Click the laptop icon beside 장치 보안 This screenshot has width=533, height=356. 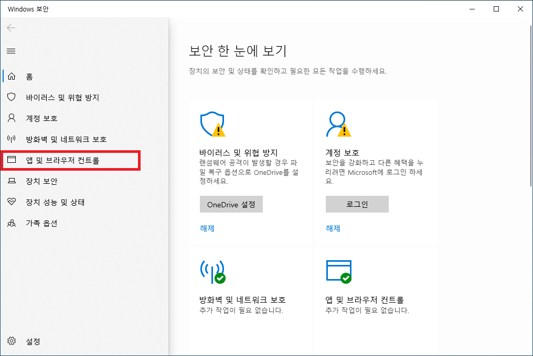12,181
